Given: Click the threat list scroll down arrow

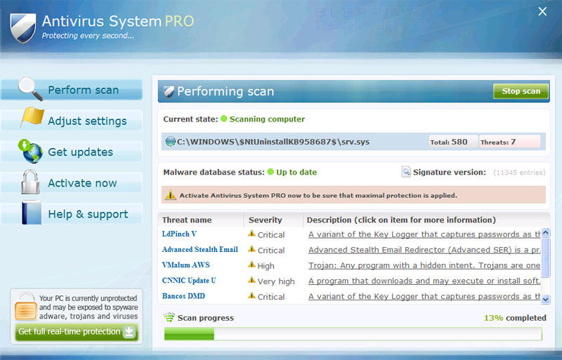Looking at the screenshot, I should click(x=546, y=299).
